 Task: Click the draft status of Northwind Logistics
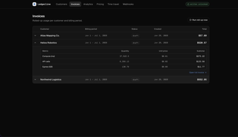click(136, 80)
